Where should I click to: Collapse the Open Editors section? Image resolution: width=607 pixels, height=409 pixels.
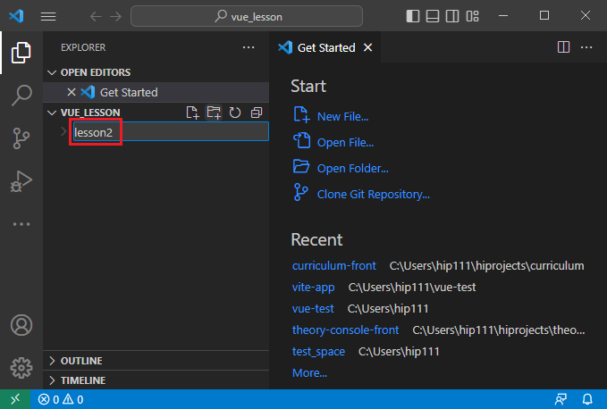coord(52,72)
